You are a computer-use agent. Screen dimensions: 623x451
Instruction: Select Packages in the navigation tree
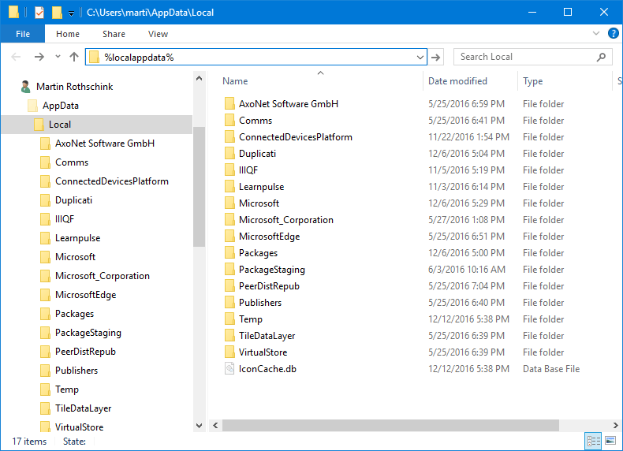tap(74, 314)
